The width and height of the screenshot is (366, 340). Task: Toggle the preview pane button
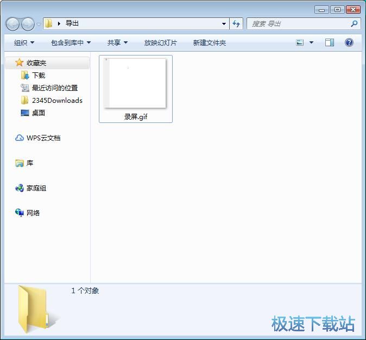330,42
